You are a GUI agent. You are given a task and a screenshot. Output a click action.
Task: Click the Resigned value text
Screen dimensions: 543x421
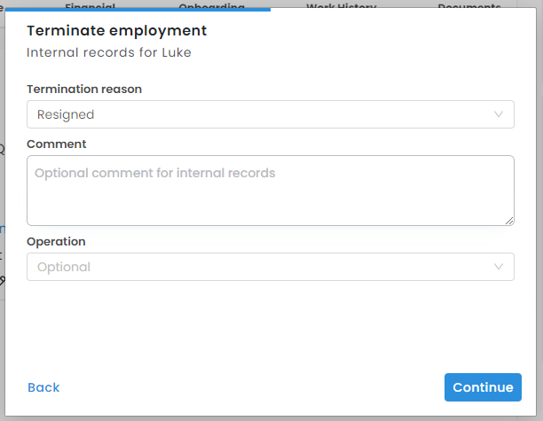tap(66, 114)
